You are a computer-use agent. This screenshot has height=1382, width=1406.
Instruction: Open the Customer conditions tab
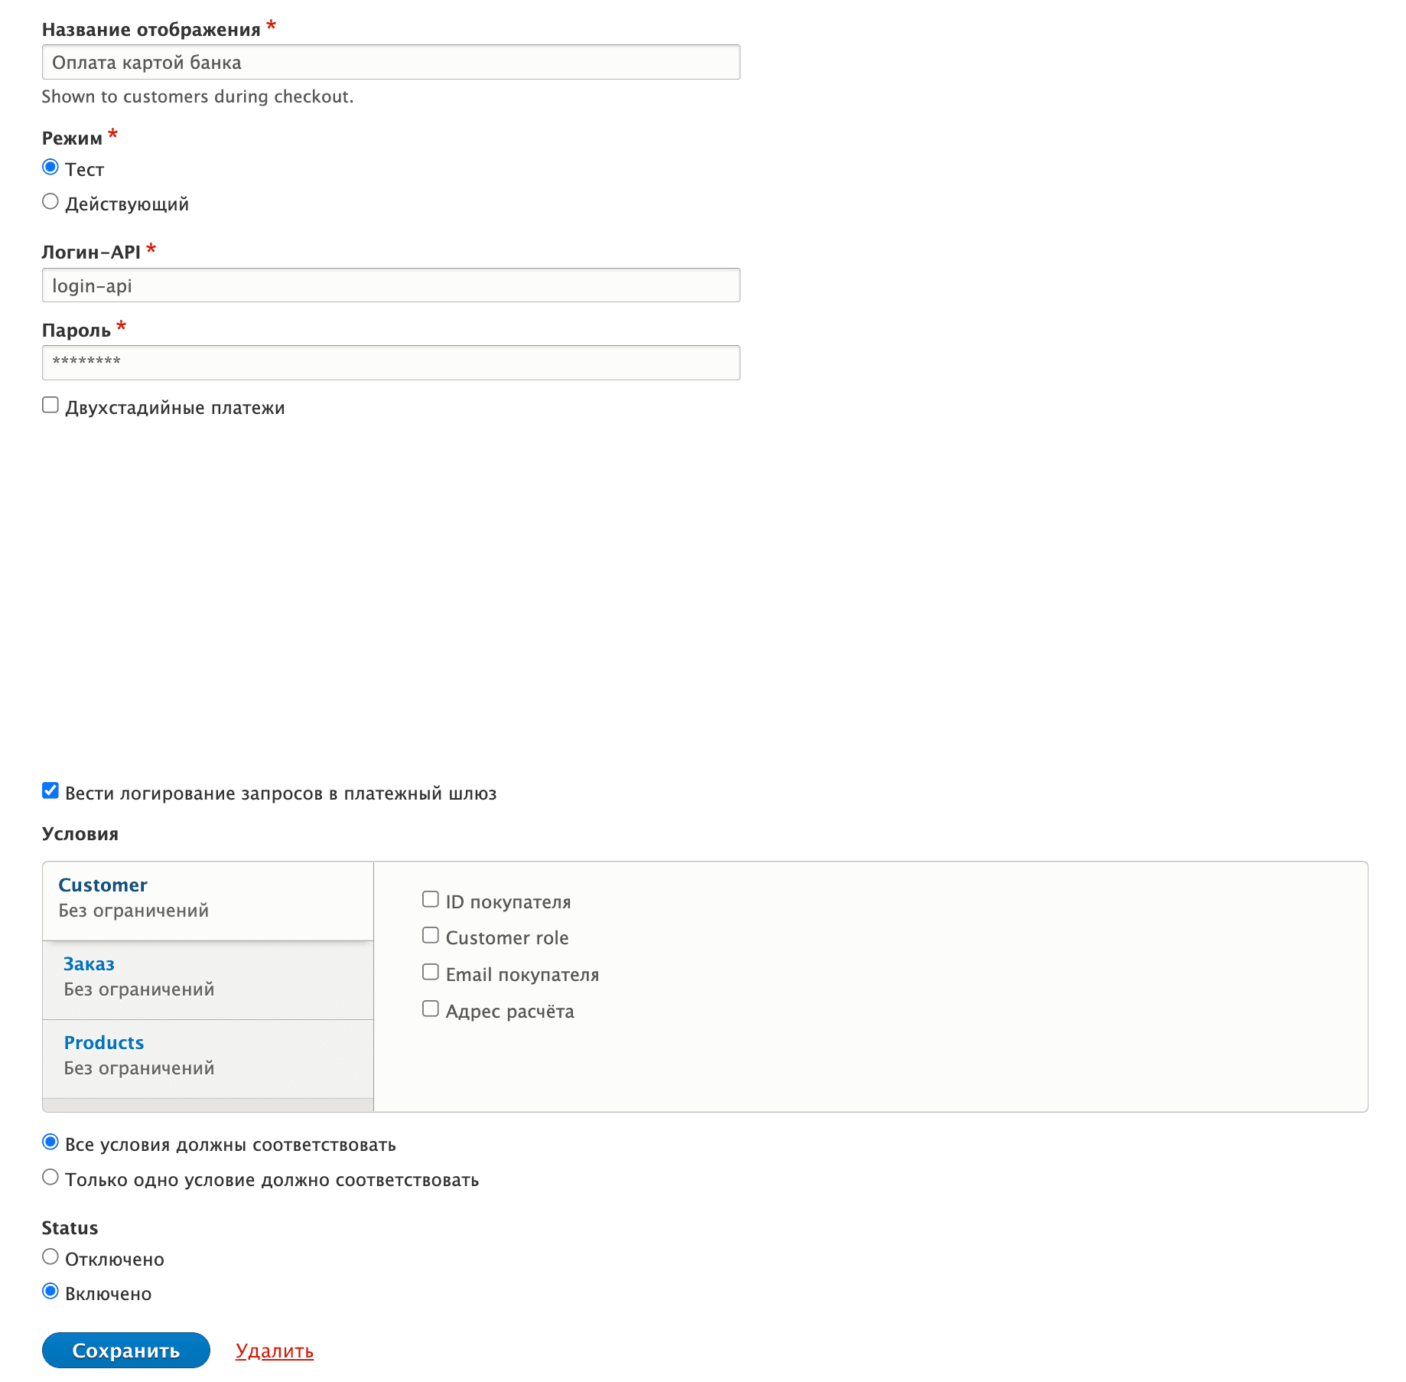tap(103, 885)
